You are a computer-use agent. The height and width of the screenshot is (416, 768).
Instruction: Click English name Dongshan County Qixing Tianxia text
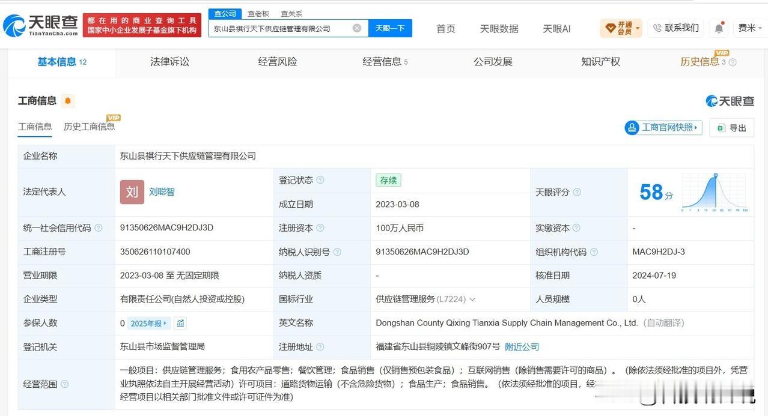tap(507, 323)
